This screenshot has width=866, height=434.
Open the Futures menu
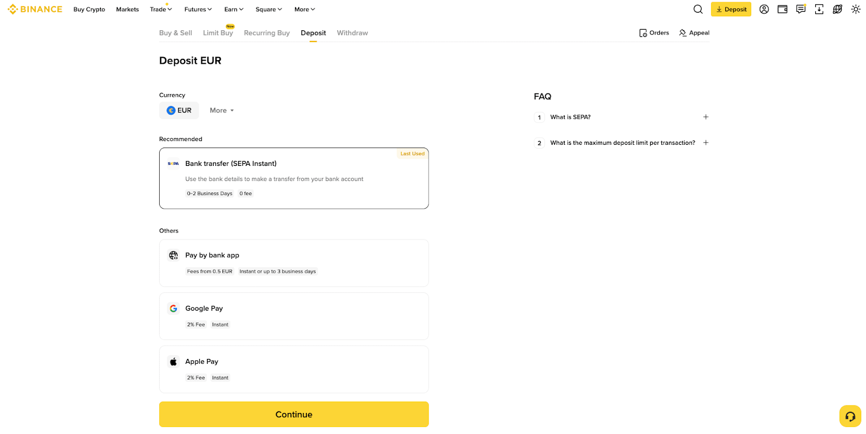coord(198,9)
